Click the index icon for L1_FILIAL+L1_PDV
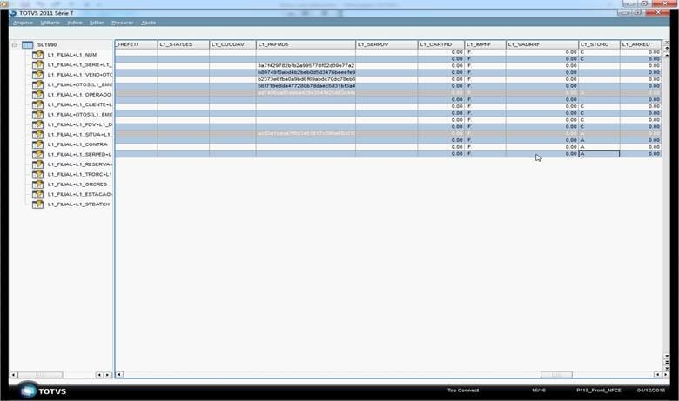This screenshot has width=679, height=401. click(37, 124)
